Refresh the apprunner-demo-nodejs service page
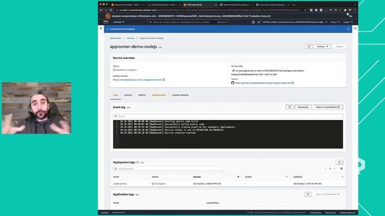Viewport: 385px width, 216px height. (x=309, y=47)
